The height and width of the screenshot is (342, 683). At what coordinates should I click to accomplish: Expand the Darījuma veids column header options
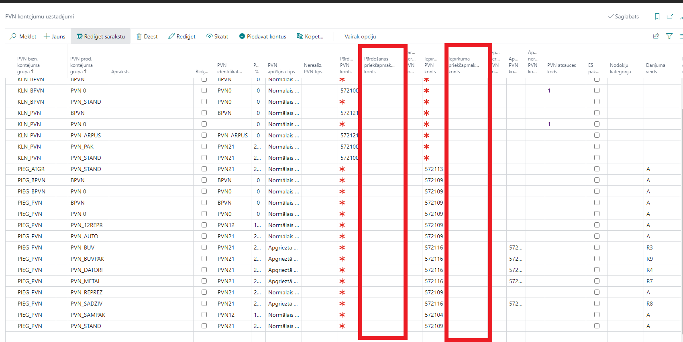coord(655,68)
